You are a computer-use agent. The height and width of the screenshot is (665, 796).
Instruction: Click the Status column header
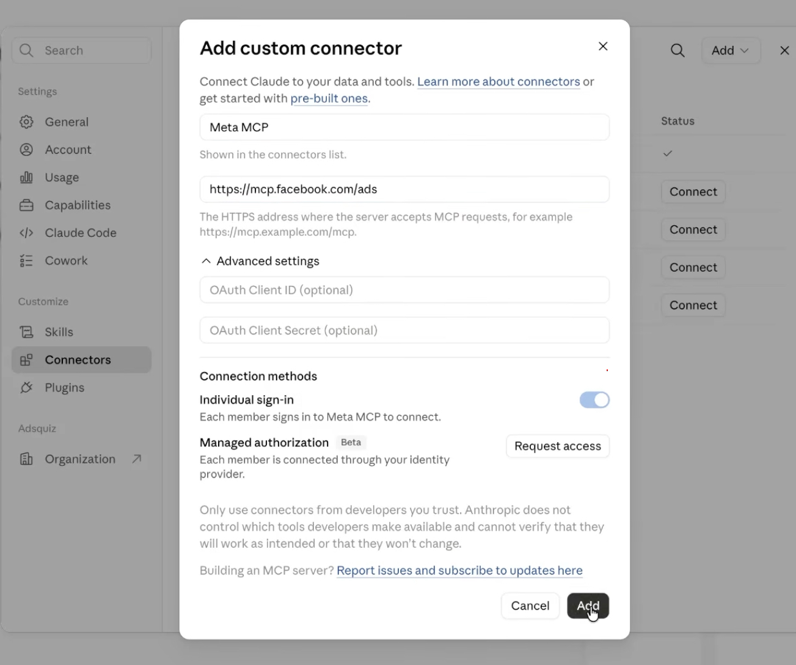[677, 121]
